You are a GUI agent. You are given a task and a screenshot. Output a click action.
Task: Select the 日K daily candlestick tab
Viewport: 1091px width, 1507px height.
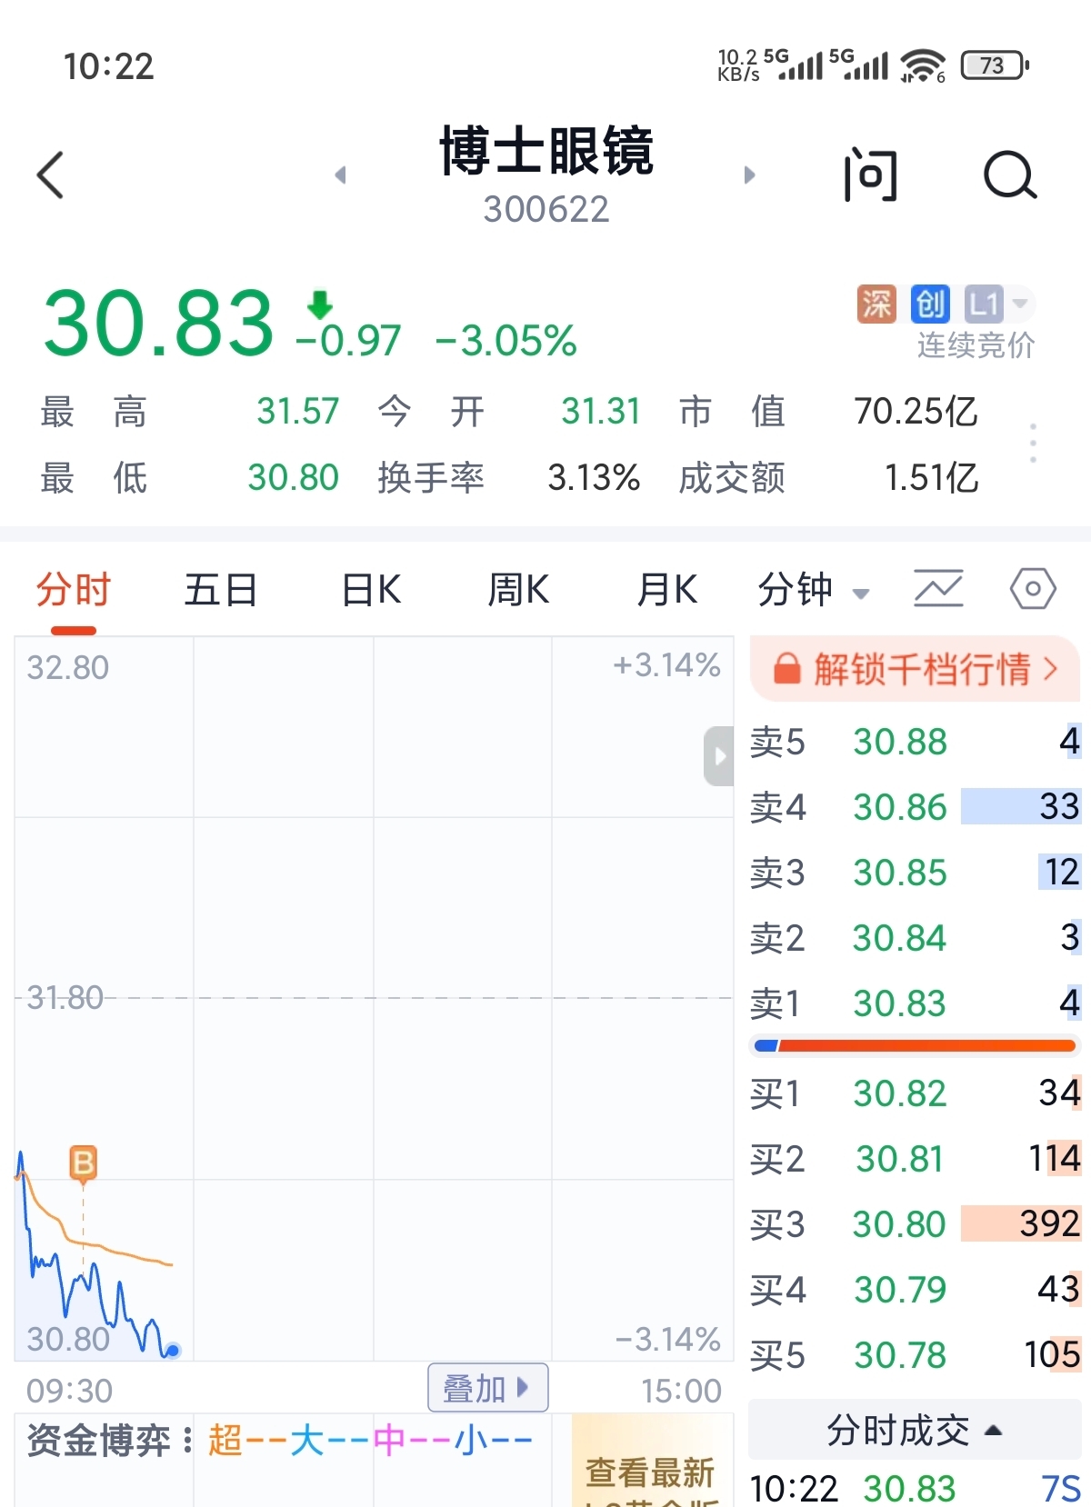click(x=371, y=591)
